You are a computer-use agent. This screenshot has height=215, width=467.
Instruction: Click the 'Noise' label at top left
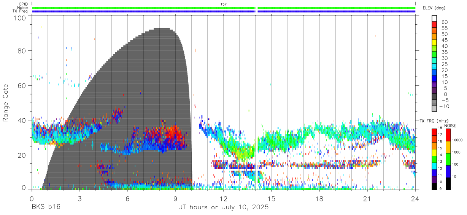22,8
